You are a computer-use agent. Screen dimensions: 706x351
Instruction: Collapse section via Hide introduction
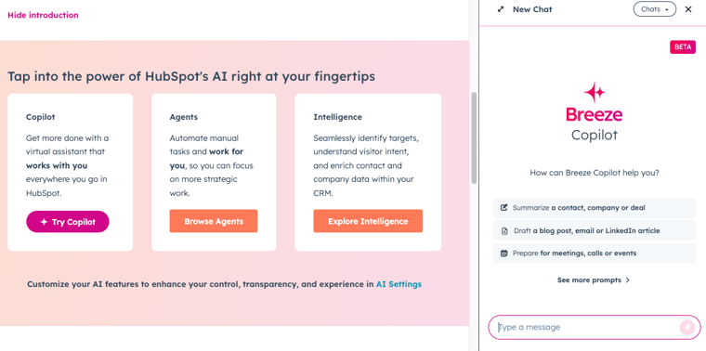[43, 15]
